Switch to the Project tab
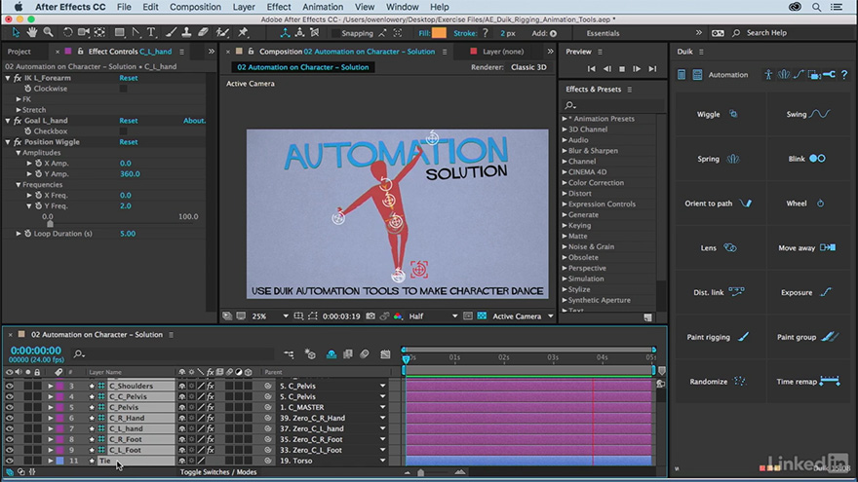Screen dimensions: 858x482 pos(19,52)
